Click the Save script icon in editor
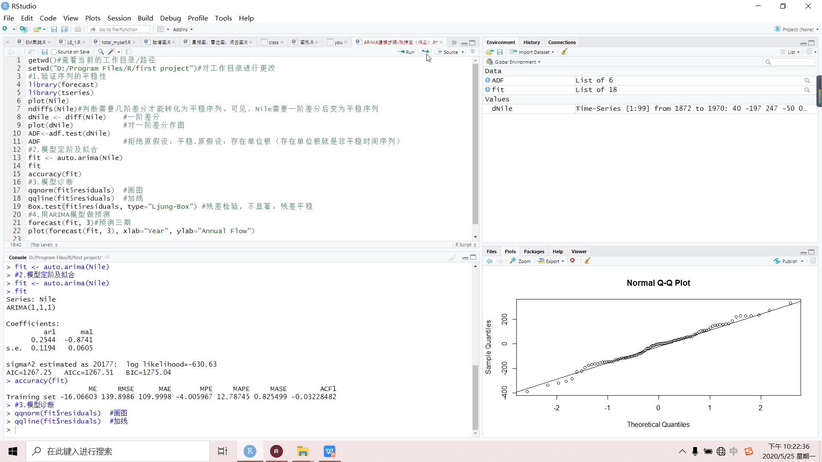 (x=44, y=51)
